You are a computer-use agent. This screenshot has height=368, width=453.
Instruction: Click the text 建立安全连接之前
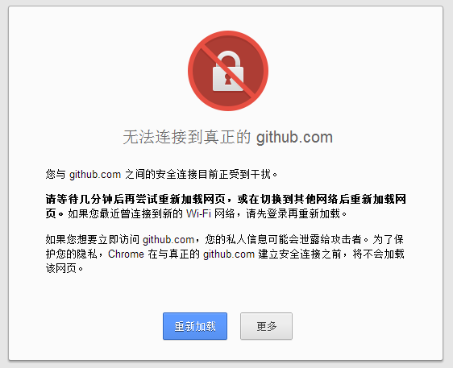point(300,254)
